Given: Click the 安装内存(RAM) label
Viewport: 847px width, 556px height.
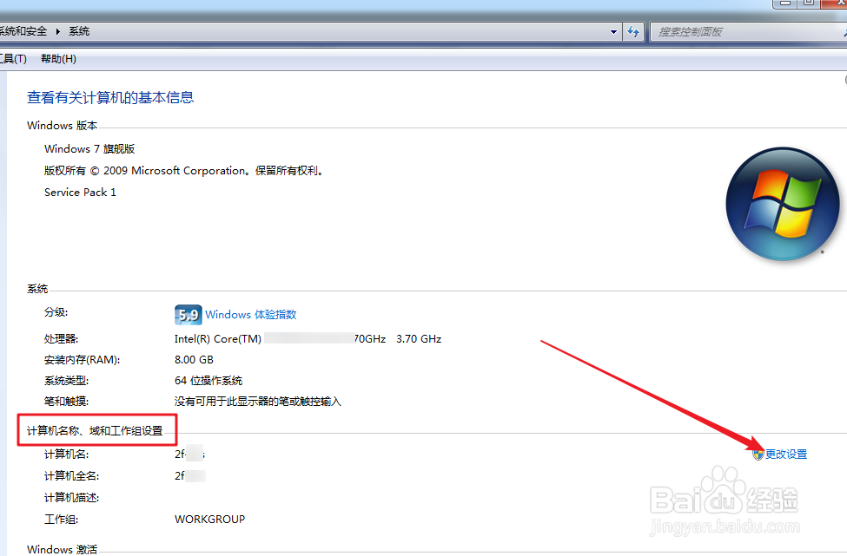Looking at the screenshot, I should click(83, 360).
